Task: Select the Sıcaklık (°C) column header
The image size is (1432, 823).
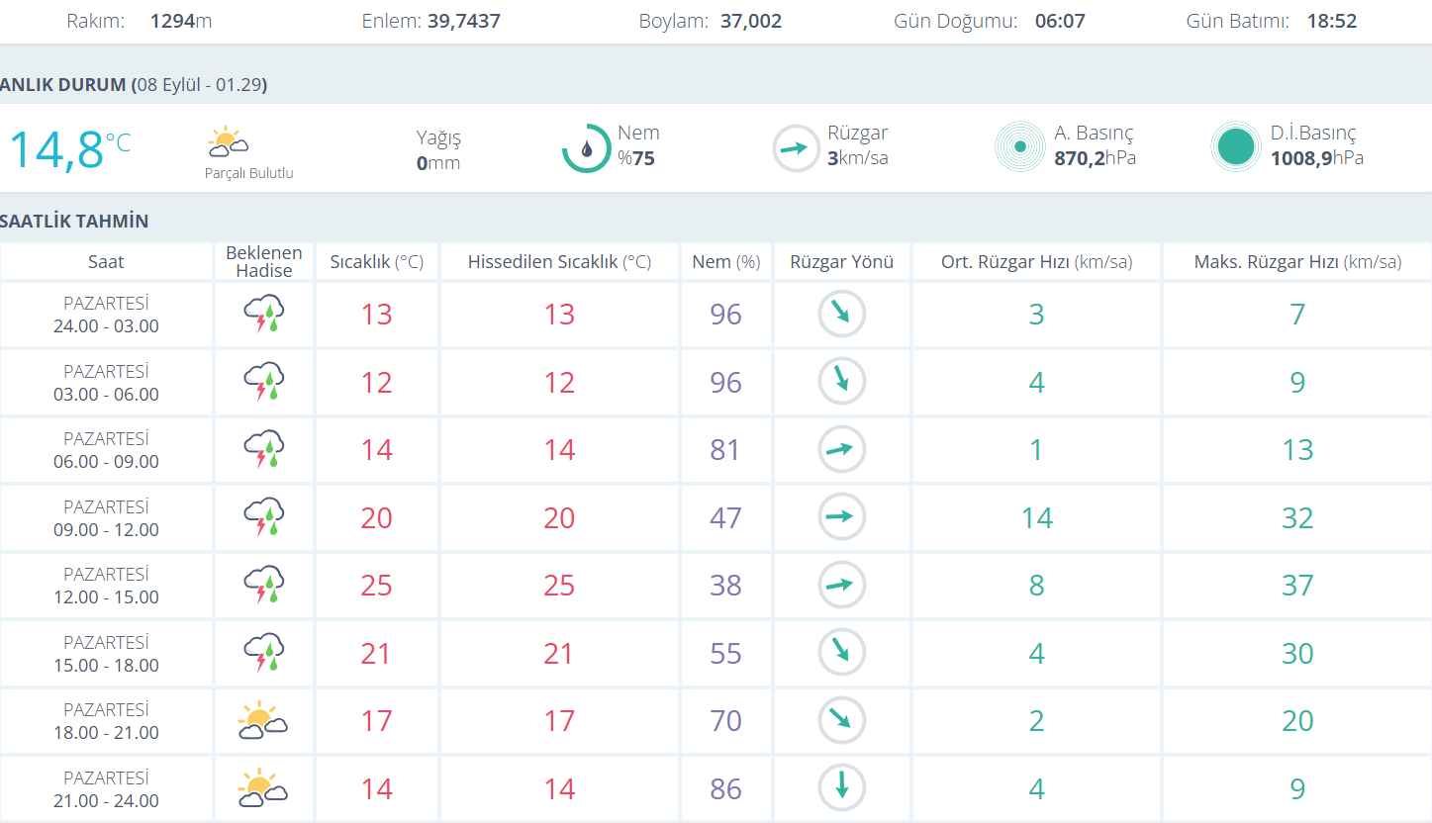Action: coord(376,262)
